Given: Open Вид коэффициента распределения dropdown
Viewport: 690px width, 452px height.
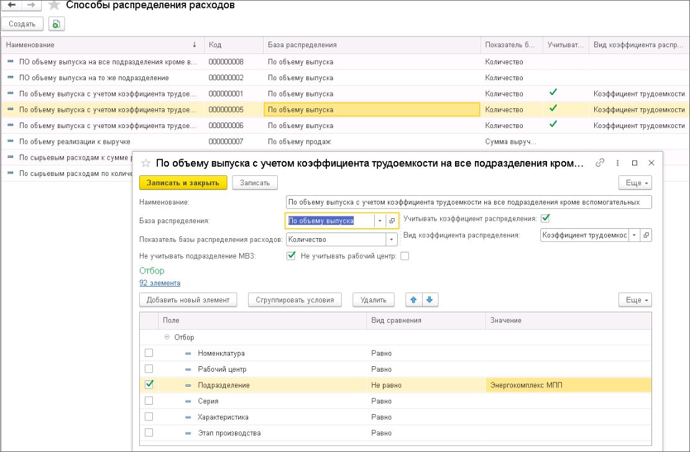Looking at the screenshot, I should point(634,235).
